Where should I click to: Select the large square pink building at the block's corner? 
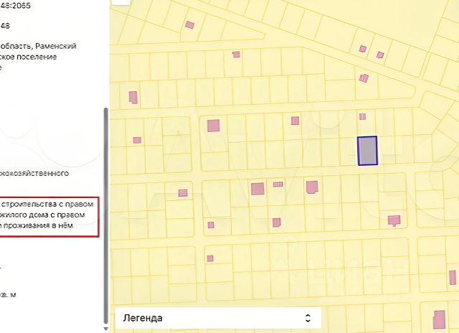pyautogui.click(x=214, y=126)
